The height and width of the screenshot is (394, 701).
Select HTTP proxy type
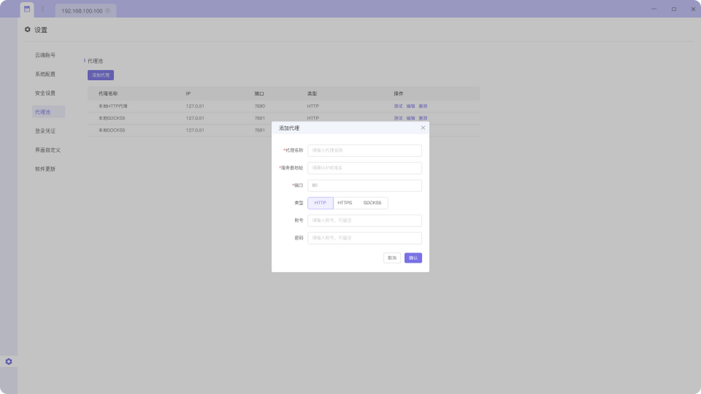(320, 203)
